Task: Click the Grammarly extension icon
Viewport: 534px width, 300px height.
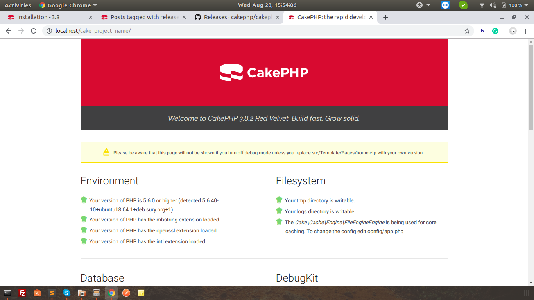Action: click(495, 30)
